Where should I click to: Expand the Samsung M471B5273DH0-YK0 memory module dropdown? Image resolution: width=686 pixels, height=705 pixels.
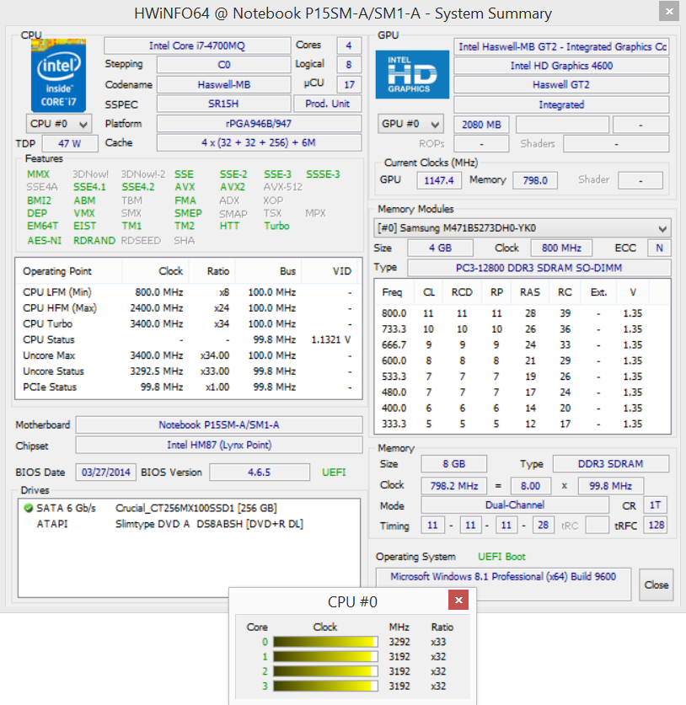click(x=522, y=228)
